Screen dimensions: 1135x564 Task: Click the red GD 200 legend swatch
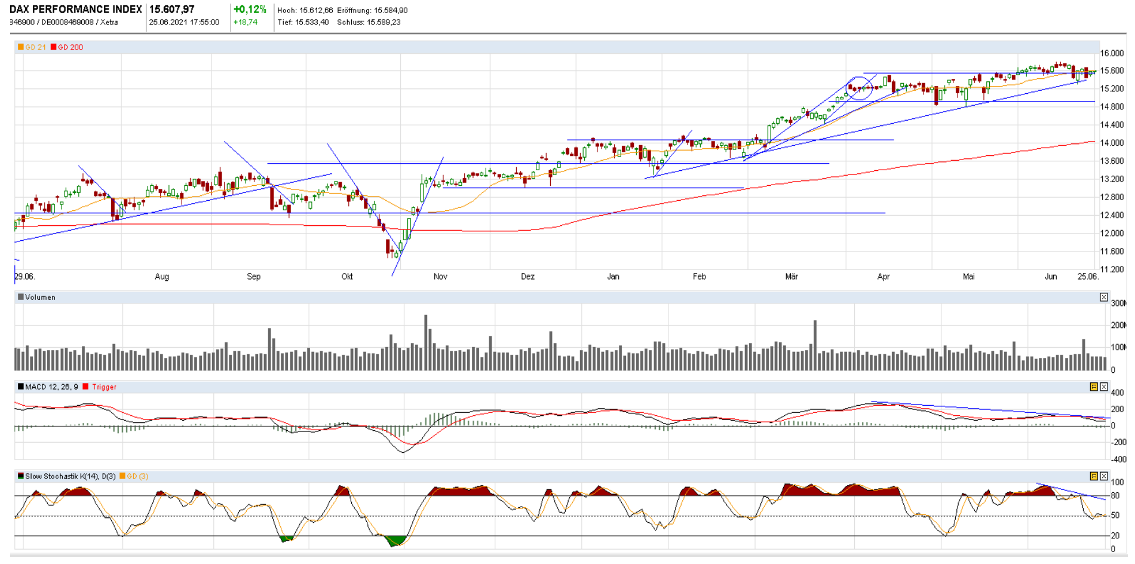54,47
